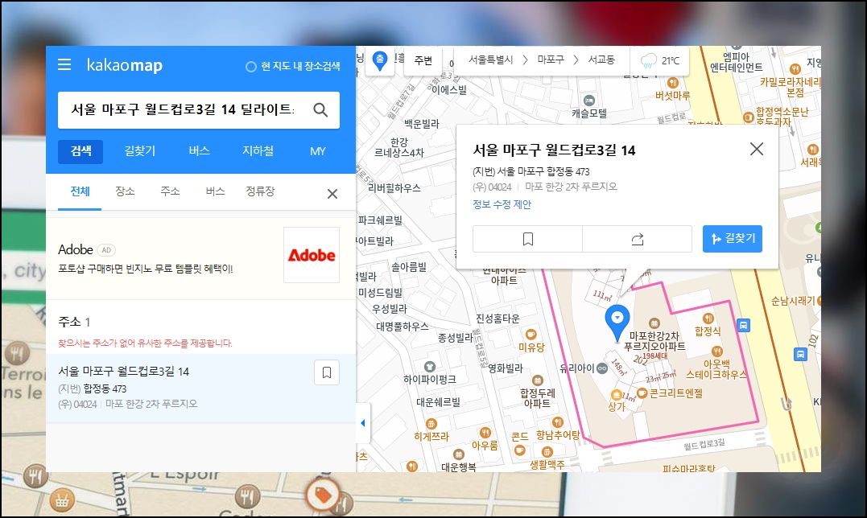867x518 pixels.
Task: Share the location from popup
Action: (637, 239)
